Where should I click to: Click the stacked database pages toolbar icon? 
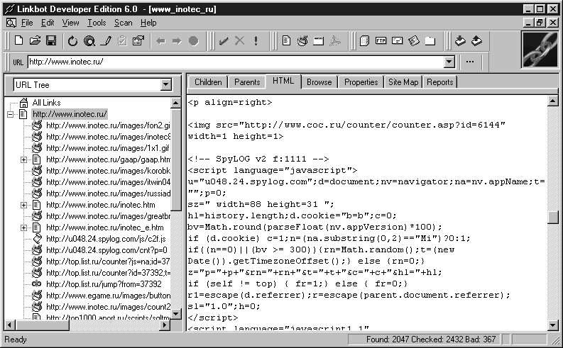tap(364, 41)
